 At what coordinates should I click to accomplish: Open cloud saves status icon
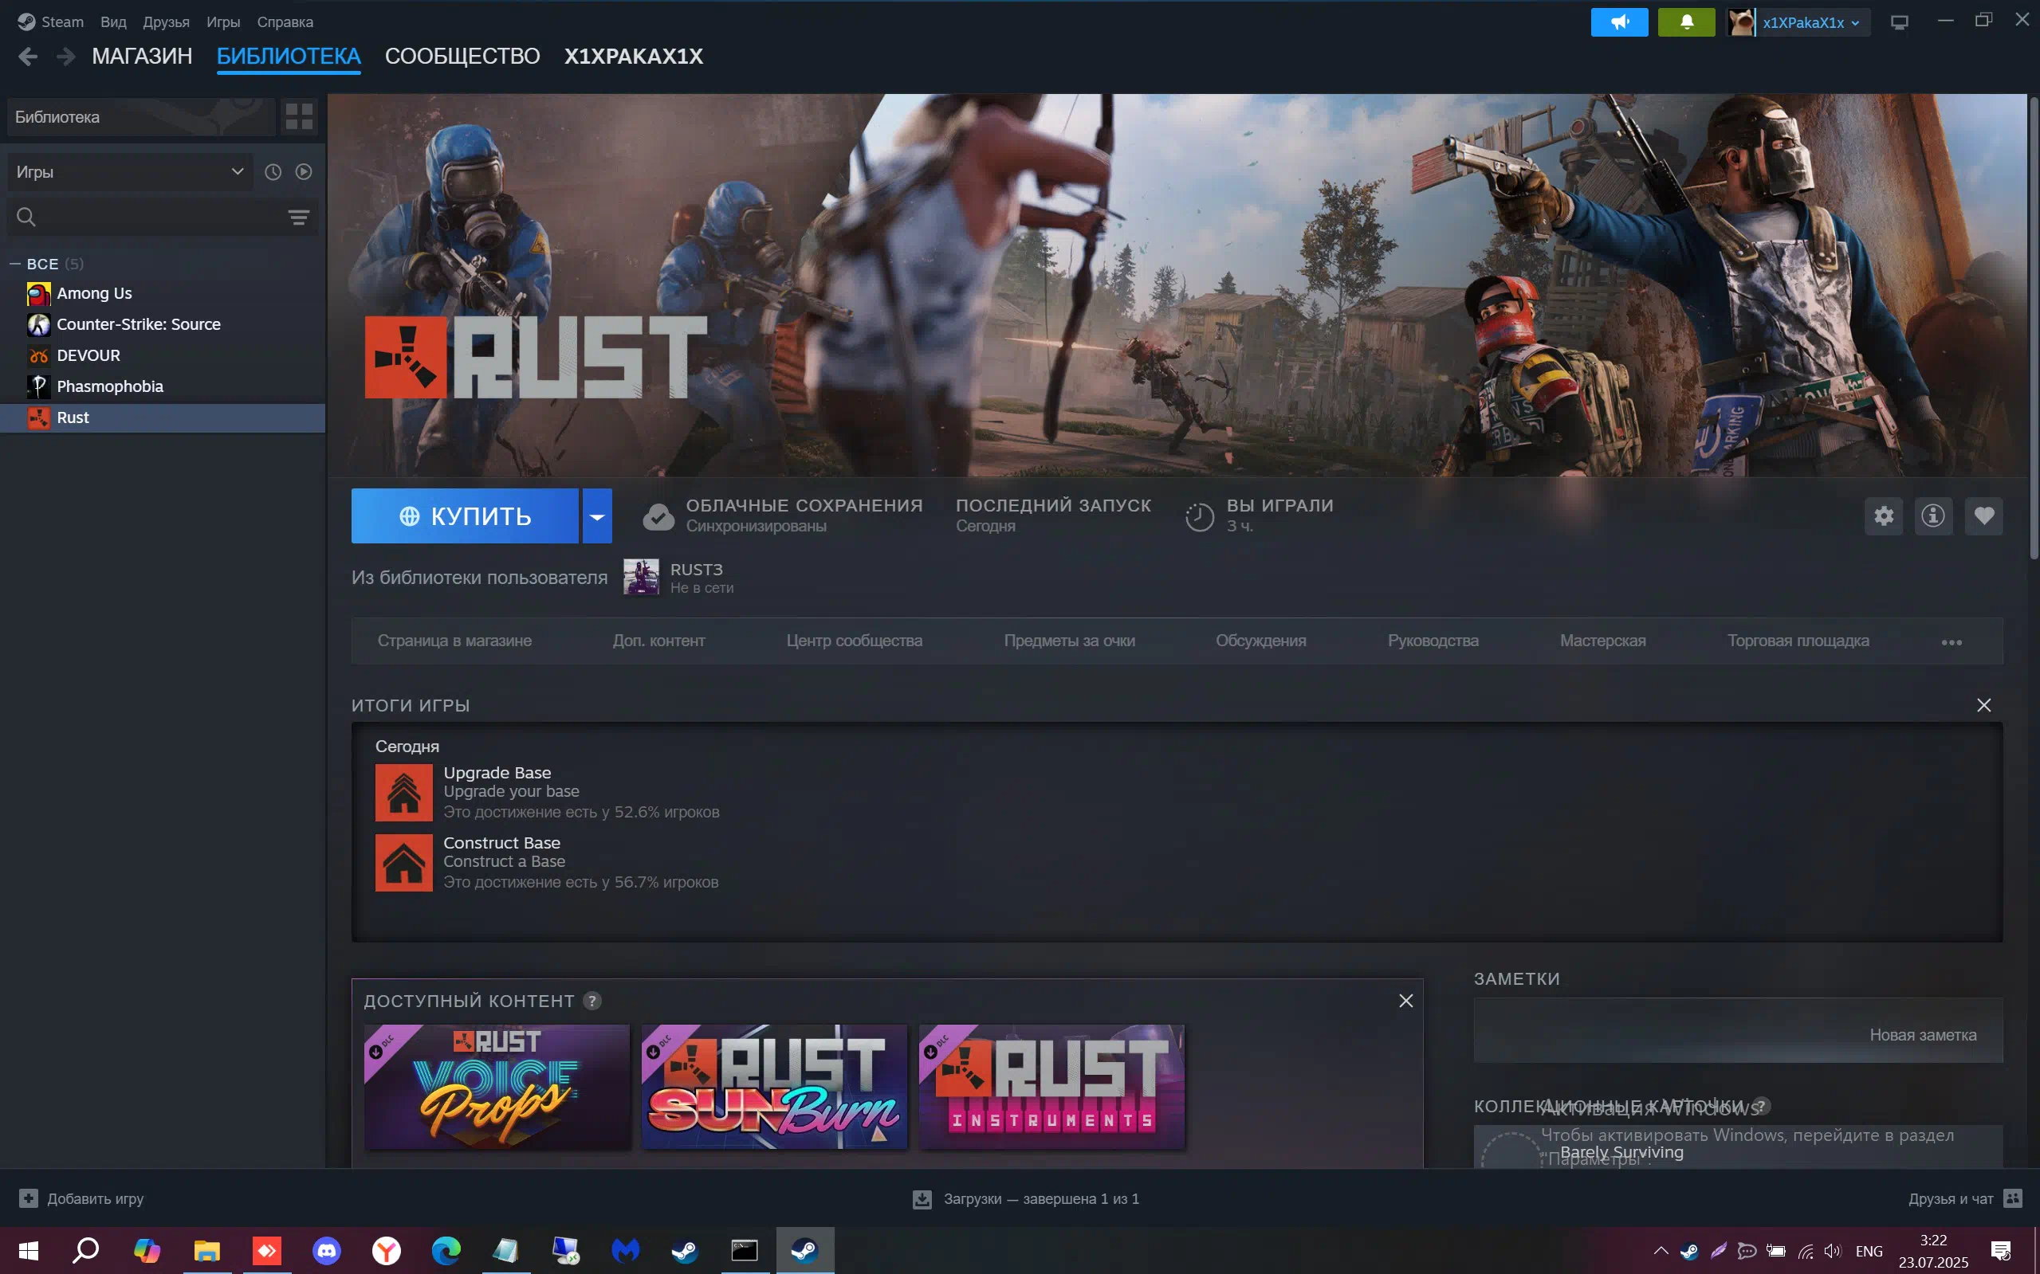point(658,515)
